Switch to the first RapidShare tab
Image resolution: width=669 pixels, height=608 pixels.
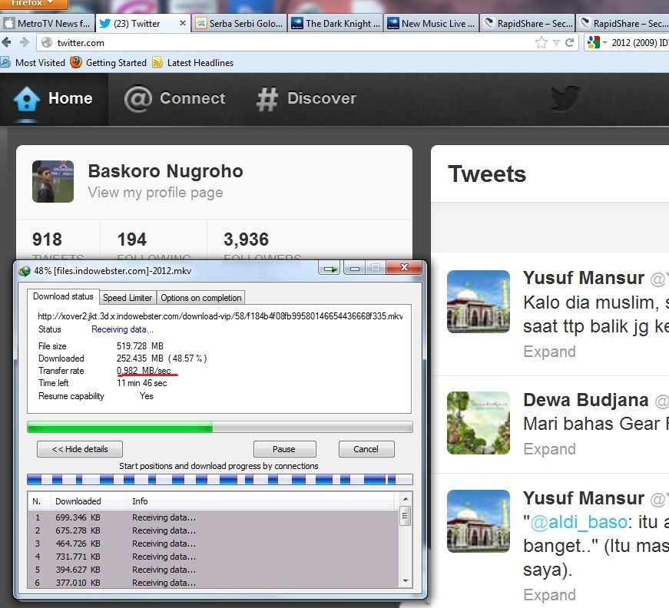coord(528,24)
